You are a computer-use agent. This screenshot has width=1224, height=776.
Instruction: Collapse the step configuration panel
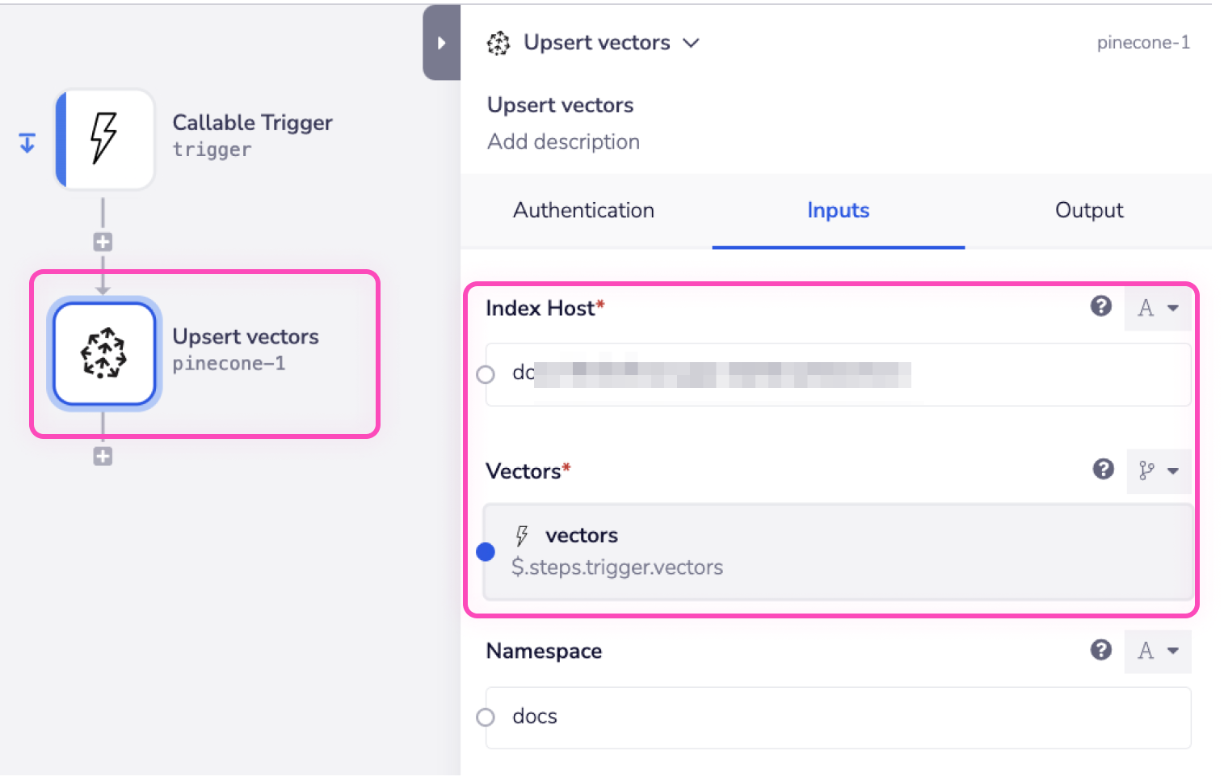click(441, 43)
